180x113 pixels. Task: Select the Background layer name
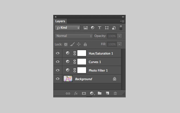click(x=84, y=79)
